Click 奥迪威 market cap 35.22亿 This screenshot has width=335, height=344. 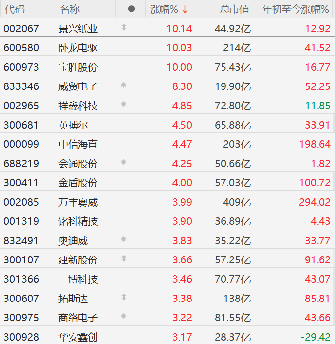tap(233, 241)
